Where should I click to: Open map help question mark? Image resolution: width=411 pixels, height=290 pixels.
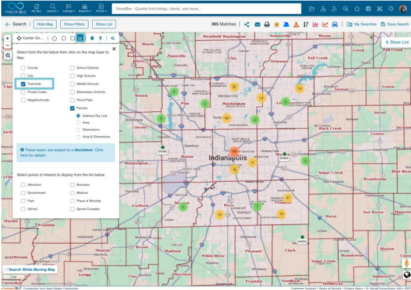coord(100,38)
